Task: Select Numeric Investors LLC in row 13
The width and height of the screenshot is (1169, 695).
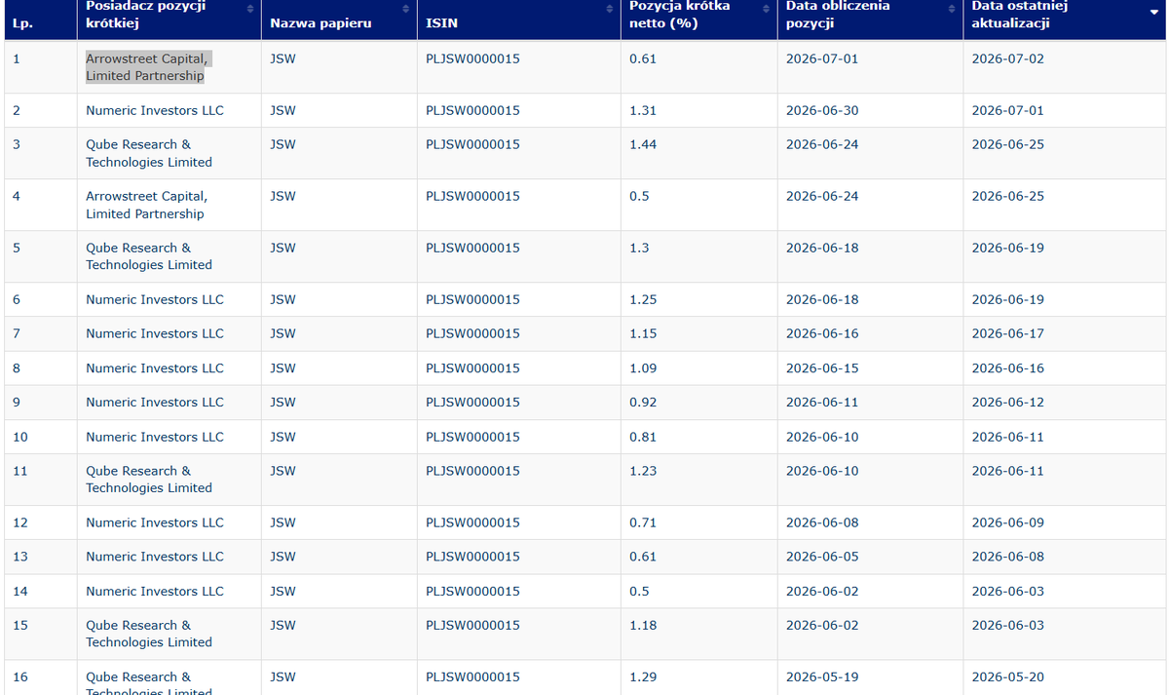Action: point(155,557)
